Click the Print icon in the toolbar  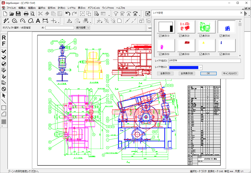pos(26,14)
